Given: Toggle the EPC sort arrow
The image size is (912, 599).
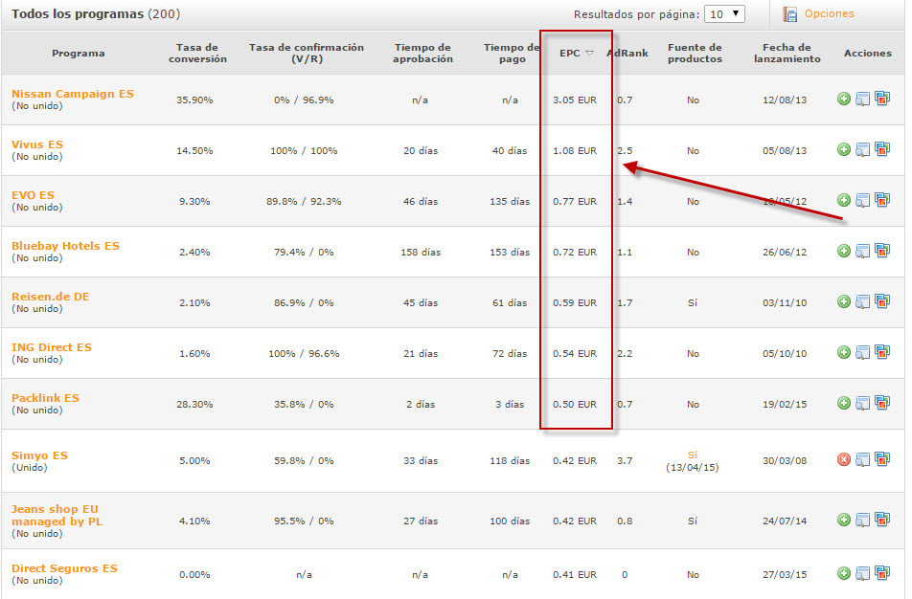Looking at the screenshot, I should pyautogui.click(x=589, y=53).
